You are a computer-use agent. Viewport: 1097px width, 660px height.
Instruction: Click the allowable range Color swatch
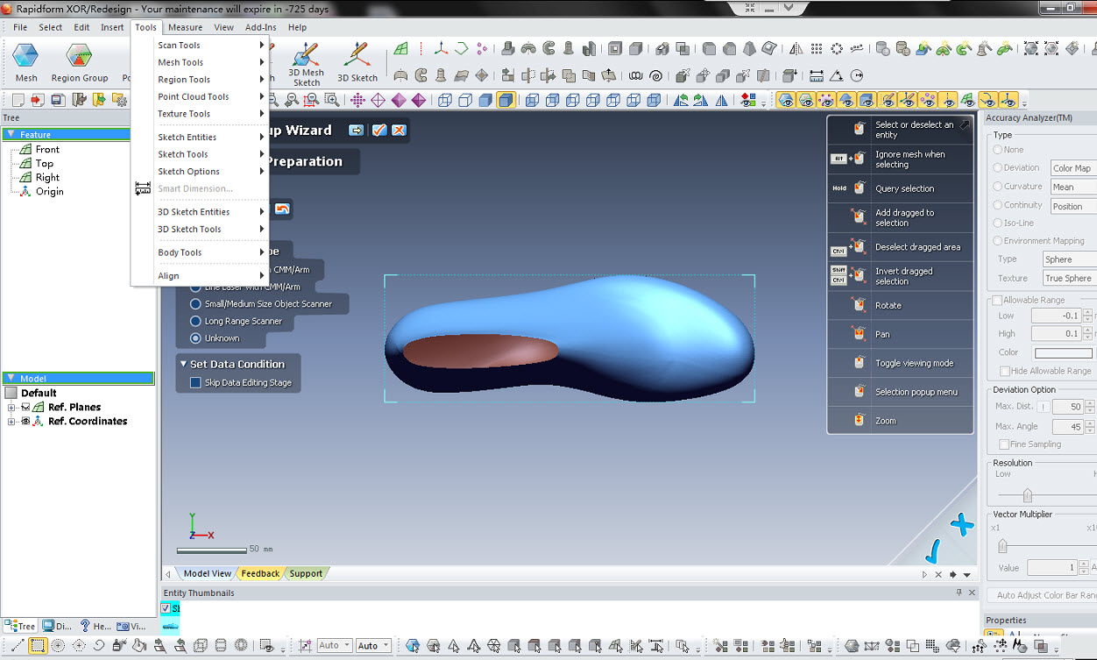coord(1063,353)
